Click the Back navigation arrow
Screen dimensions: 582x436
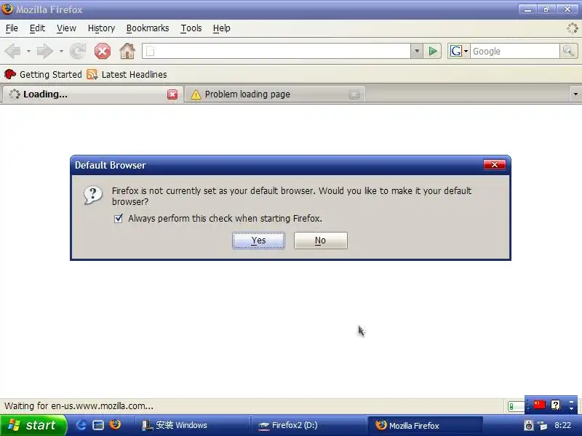click(x=14, y=51)
